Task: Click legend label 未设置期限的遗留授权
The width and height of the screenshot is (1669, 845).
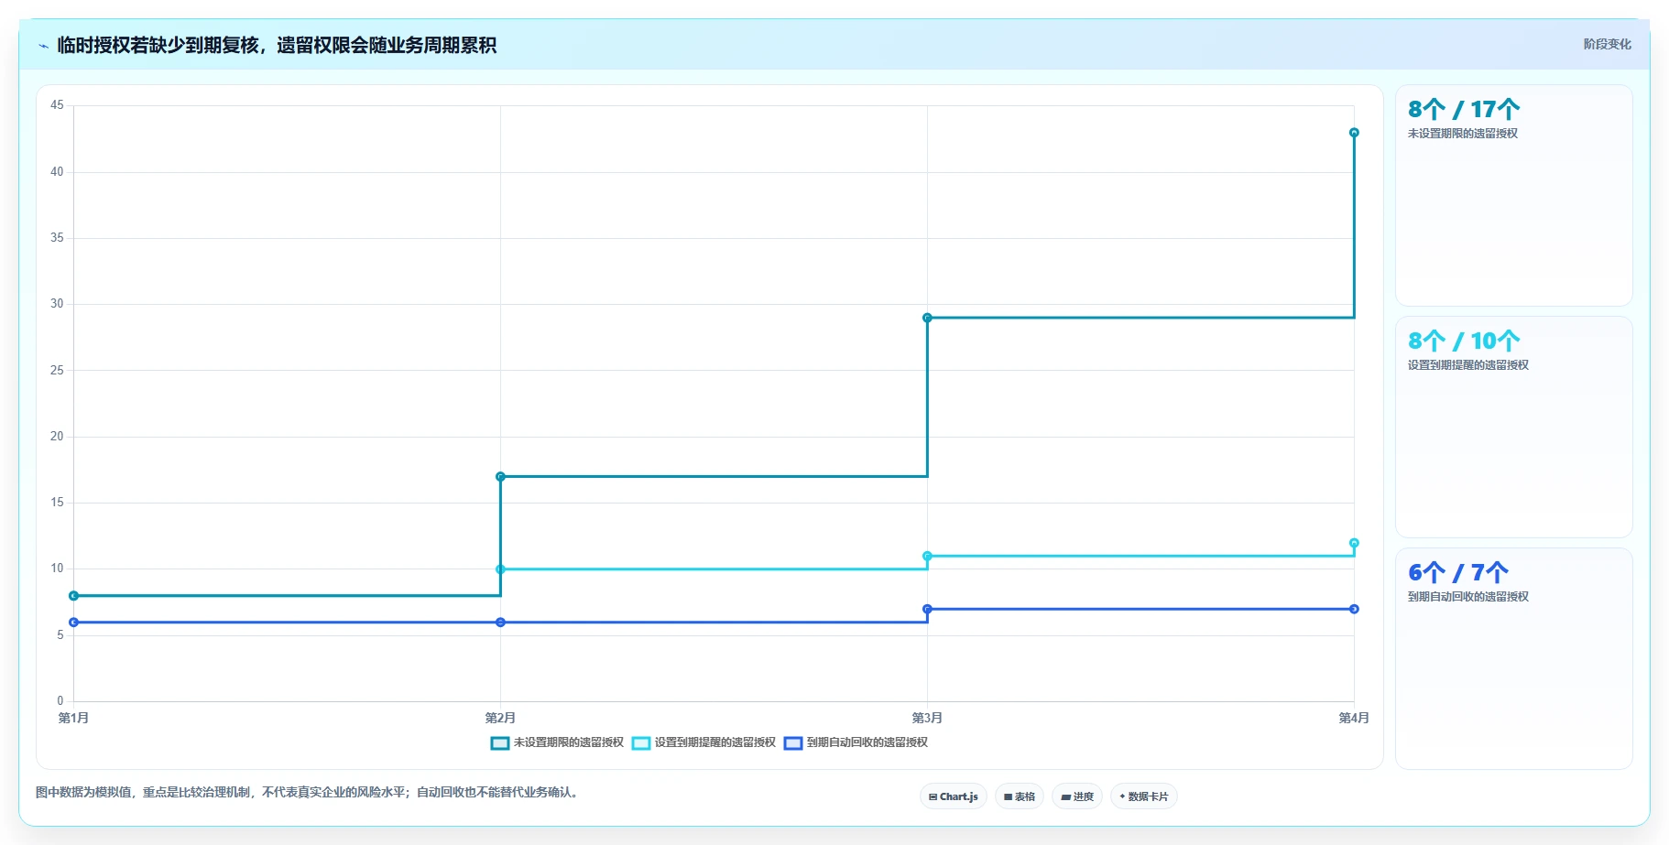Action: coord(569,742)
